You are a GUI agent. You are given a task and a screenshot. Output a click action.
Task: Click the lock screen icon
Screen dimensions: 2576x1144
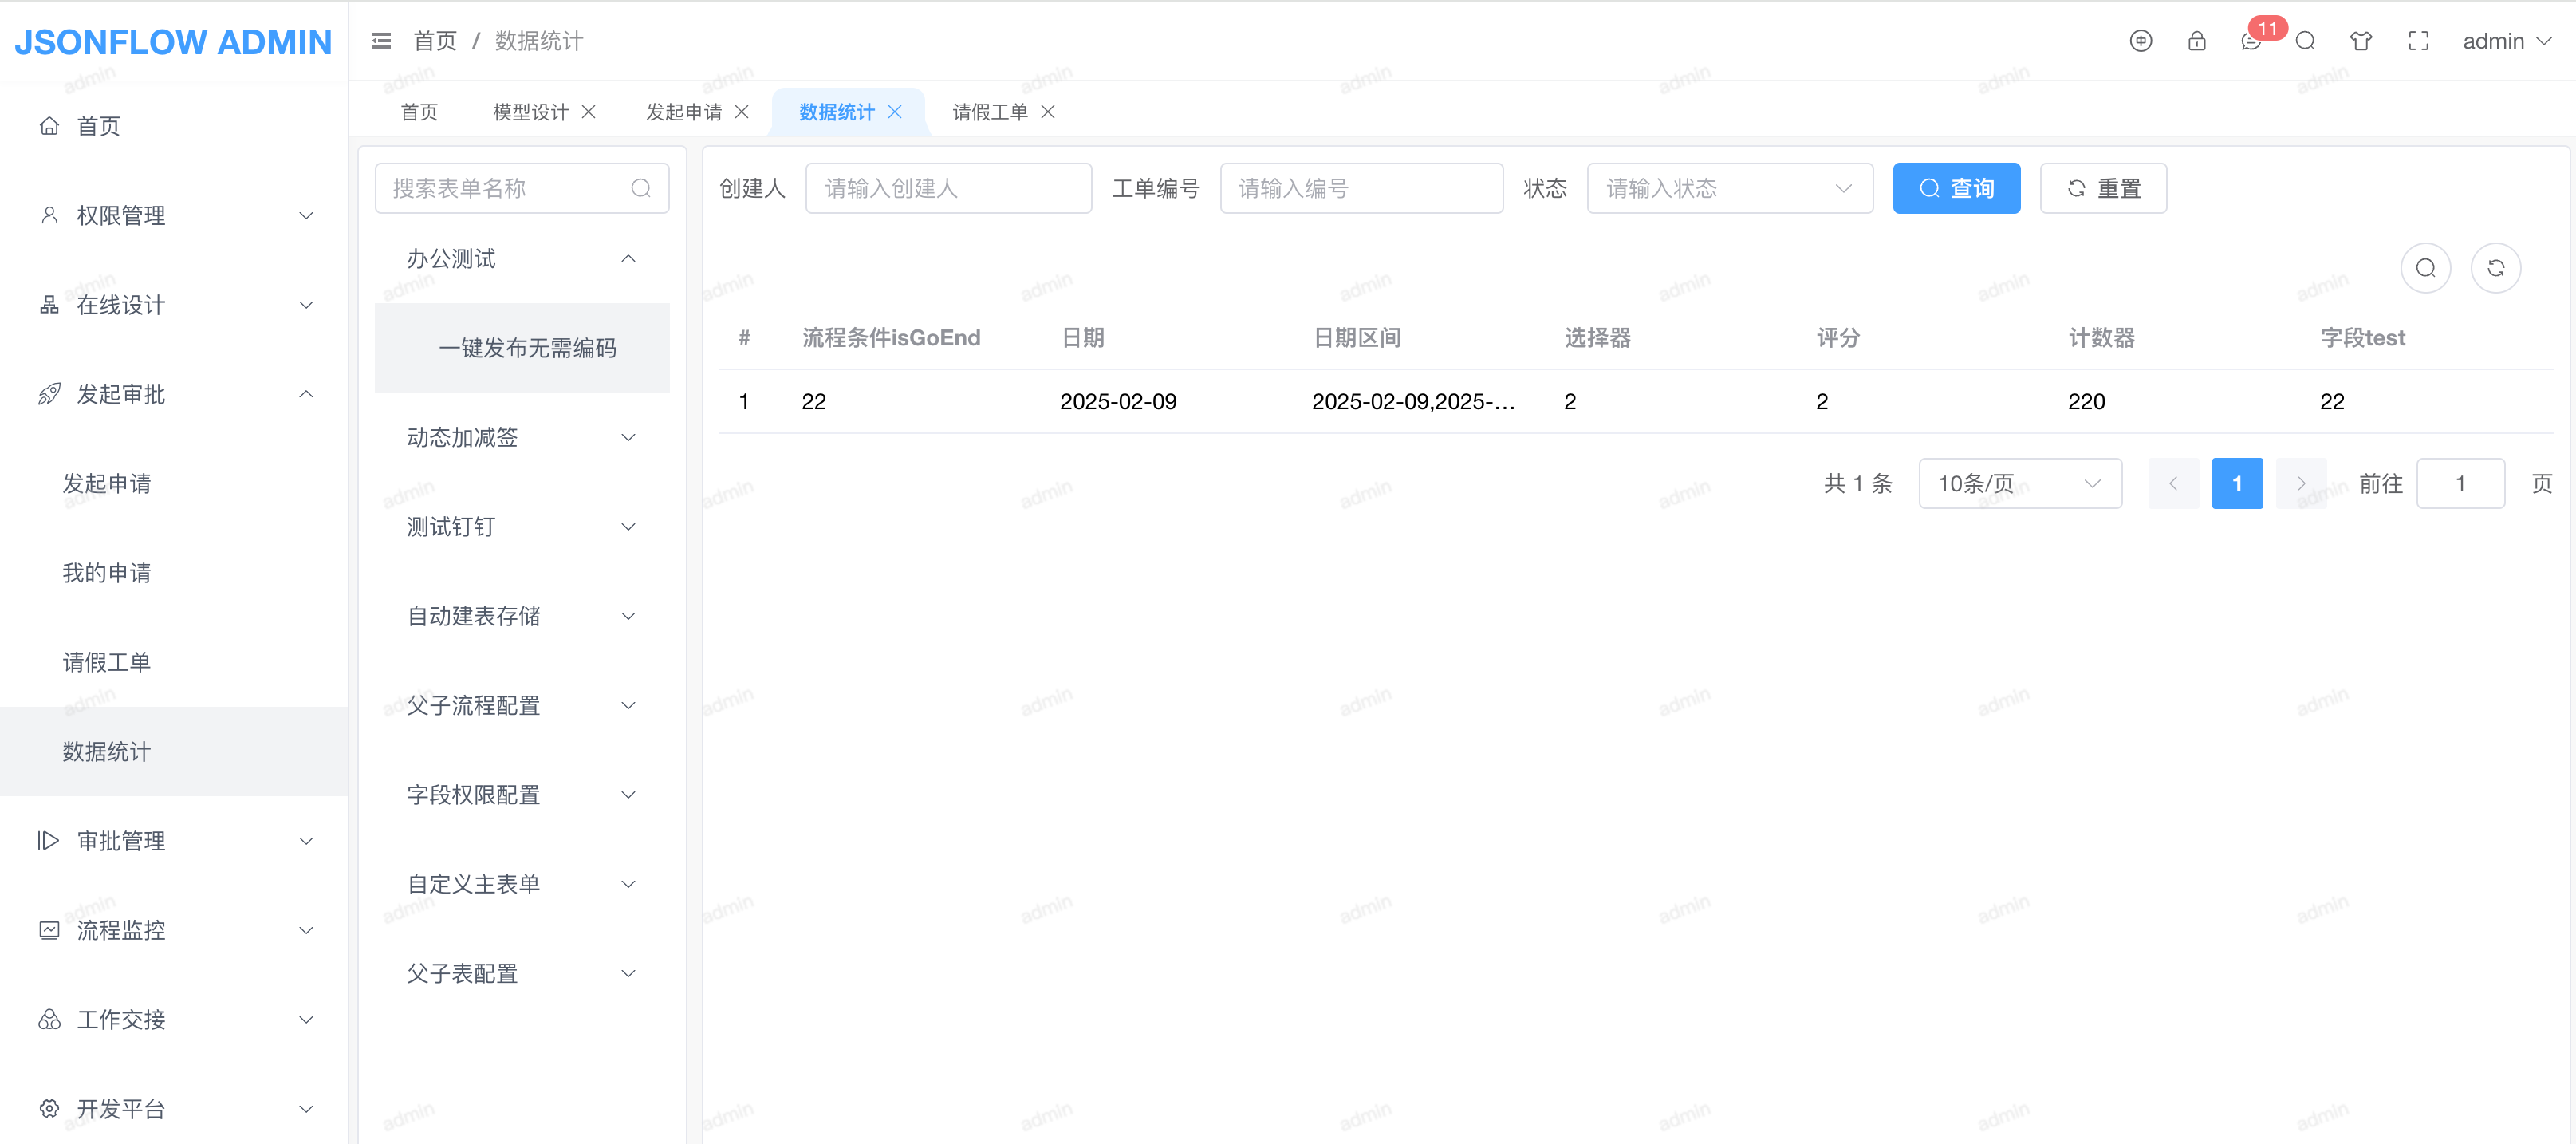point(2196,41)
